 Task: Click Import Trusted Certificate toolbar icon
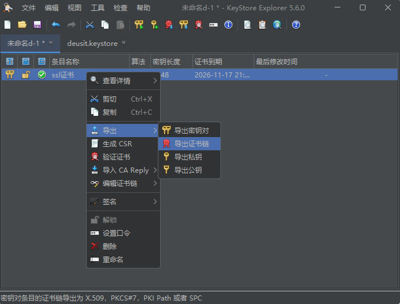pyautogui.click(x=169, y=25)
